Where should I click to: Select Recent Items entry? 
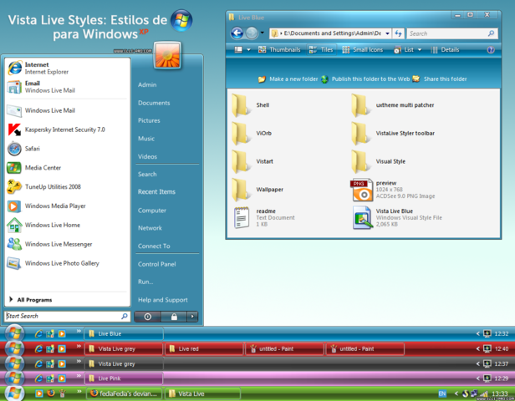click(156, 191)
